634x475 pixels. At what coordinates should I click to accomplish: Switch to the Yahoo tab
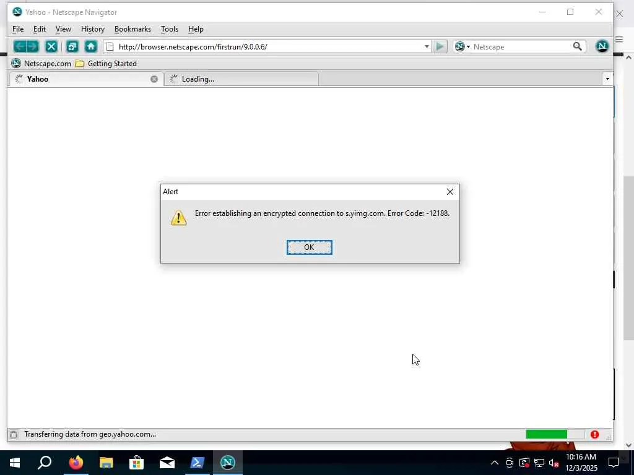(x=85, y=79)
